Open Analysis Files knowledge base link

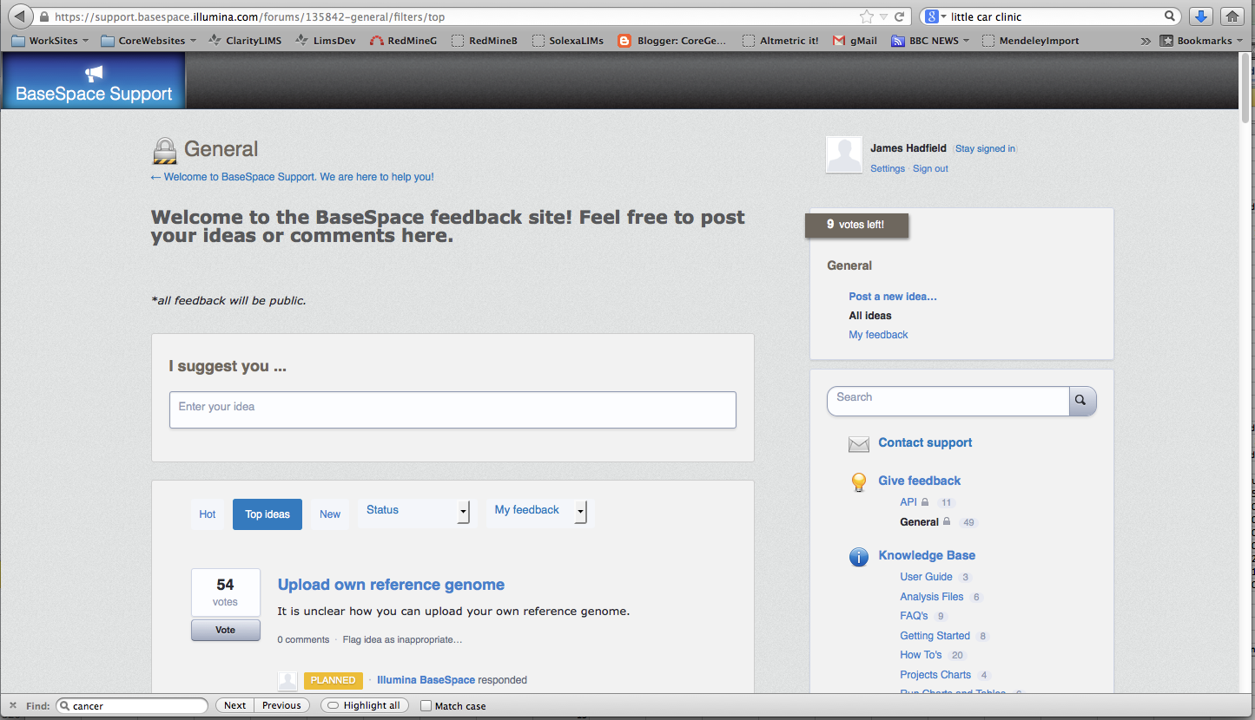click(x=931, y=597)
